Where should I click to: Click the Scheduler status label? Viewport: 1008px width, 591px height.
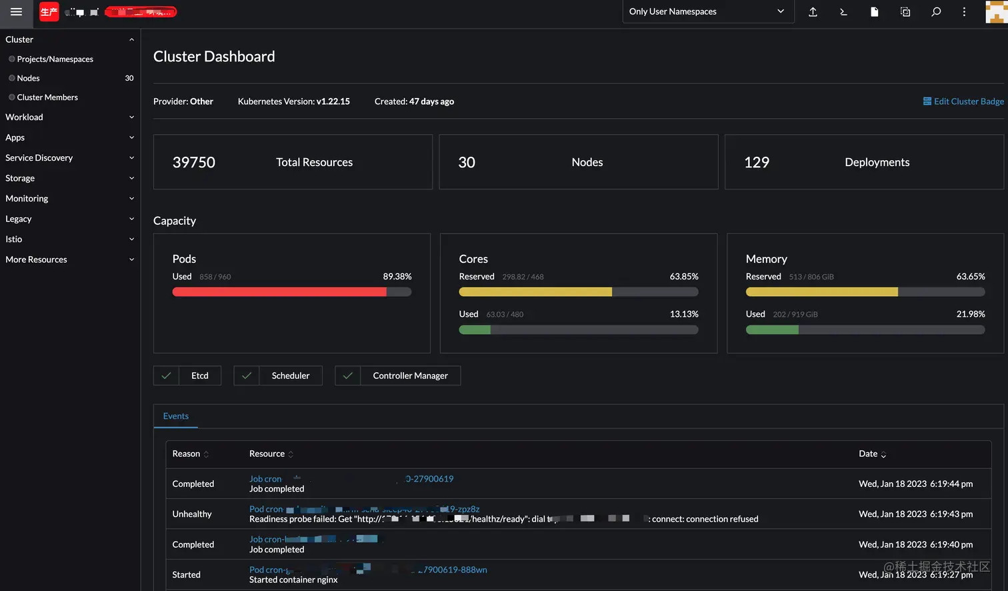click(x=291, y=376)
